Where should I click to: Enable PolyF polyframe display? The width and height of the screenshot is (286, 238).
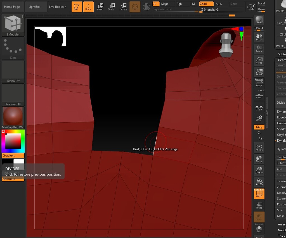point(259,193)
